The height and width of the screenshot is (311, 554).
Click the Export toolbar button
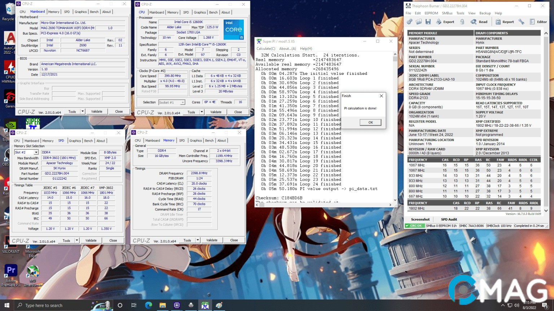tap(445, 22)
